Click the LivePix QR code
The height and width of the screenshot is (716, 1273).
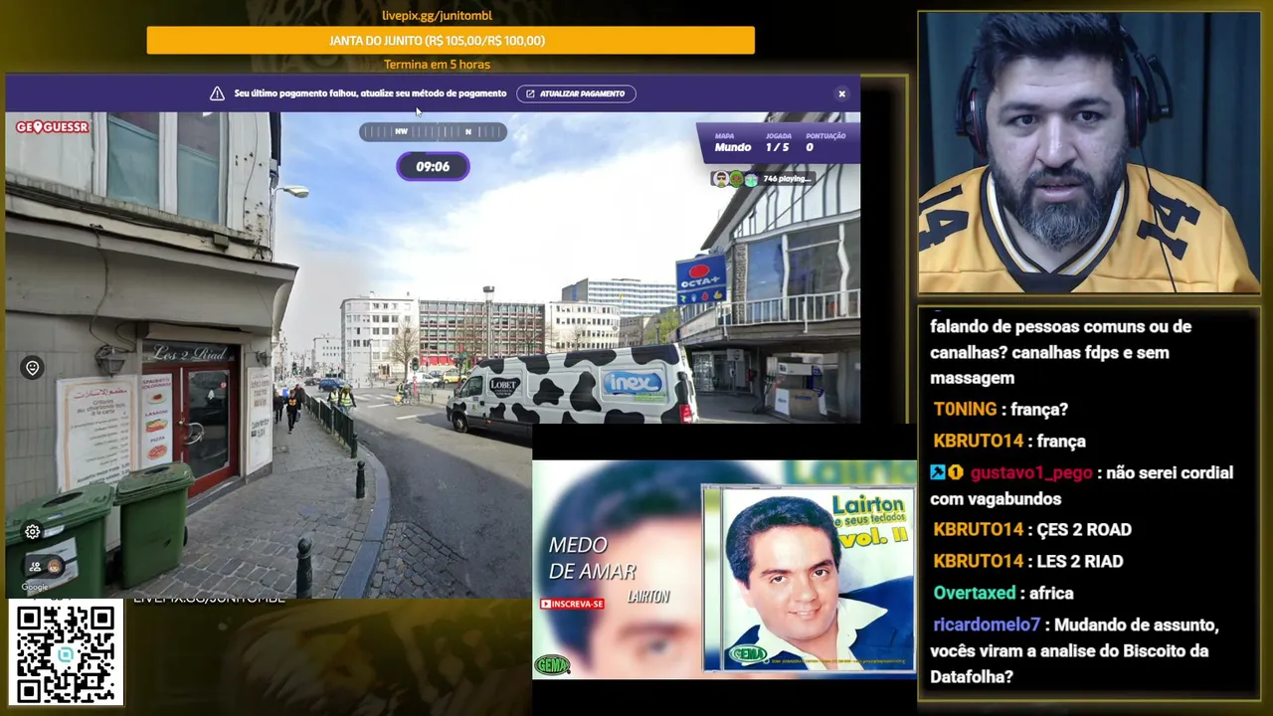tap(66, 653)
